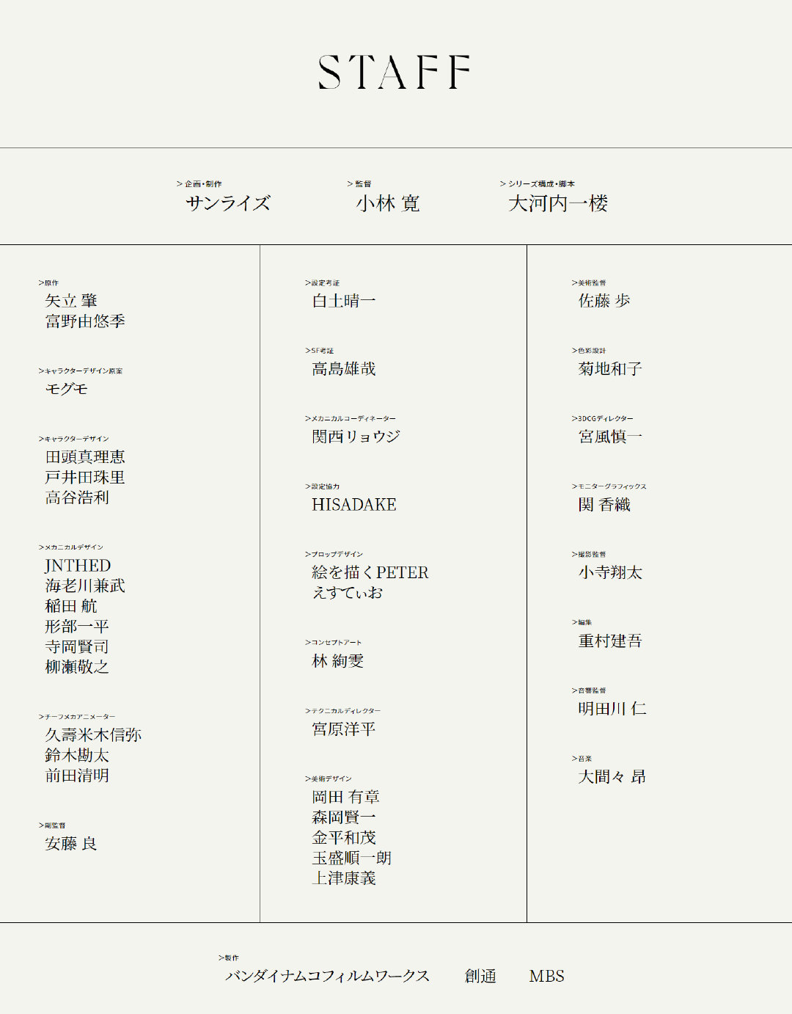The width and height of the screenshot is (792, 1014).
Task: Click the STAFF page heading
Action: tap(395, 73)
